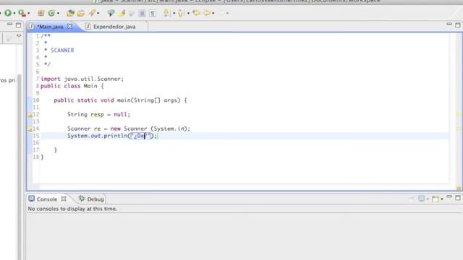The width and height of the screenshot is (463, 260).
Task: Click the second overview ruler warning mark, line 14
Action: pyautogui.click(x=459, y=129)
